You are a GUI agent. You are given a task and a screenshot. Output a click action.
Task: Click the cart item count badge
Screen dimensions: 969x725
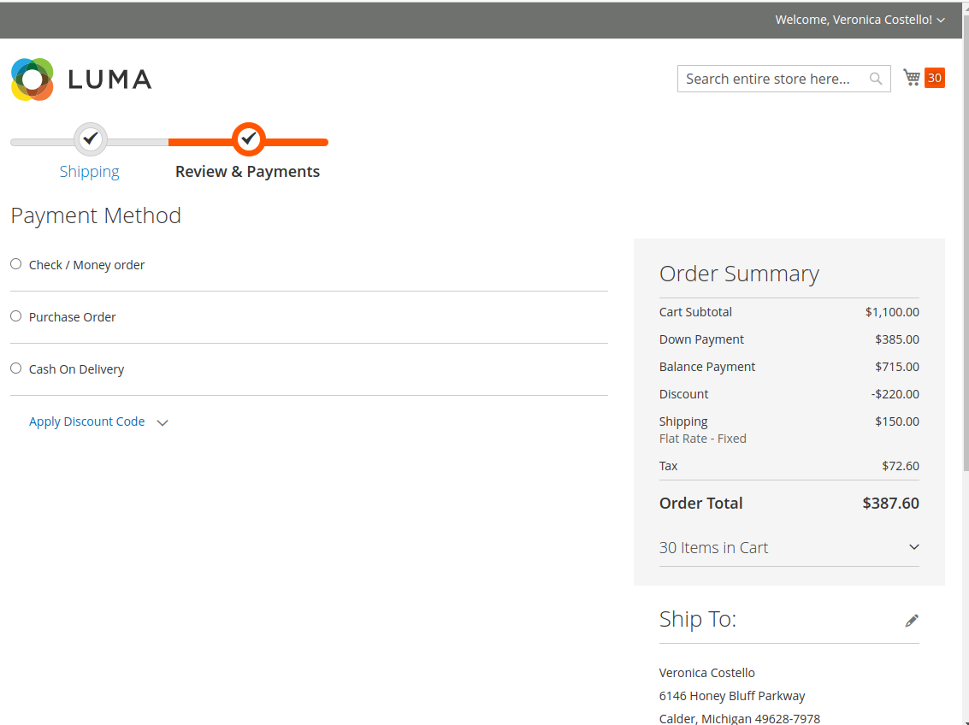pos(935,78)
